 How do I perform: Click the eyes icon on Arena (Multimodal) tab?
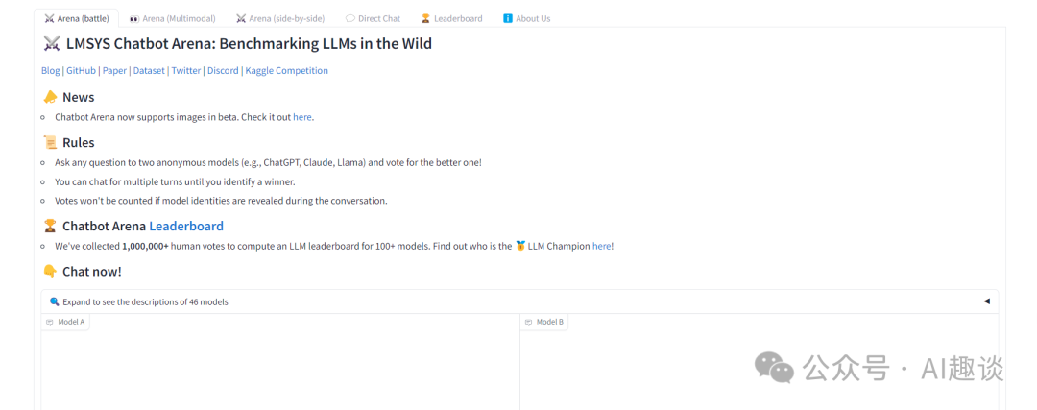[134, 18]
